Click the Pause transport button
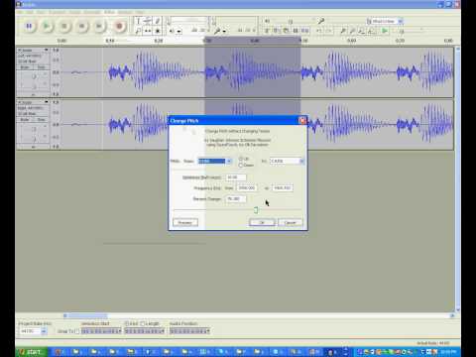This screenshot has height=357, width=476. click(x=29, y=26)
